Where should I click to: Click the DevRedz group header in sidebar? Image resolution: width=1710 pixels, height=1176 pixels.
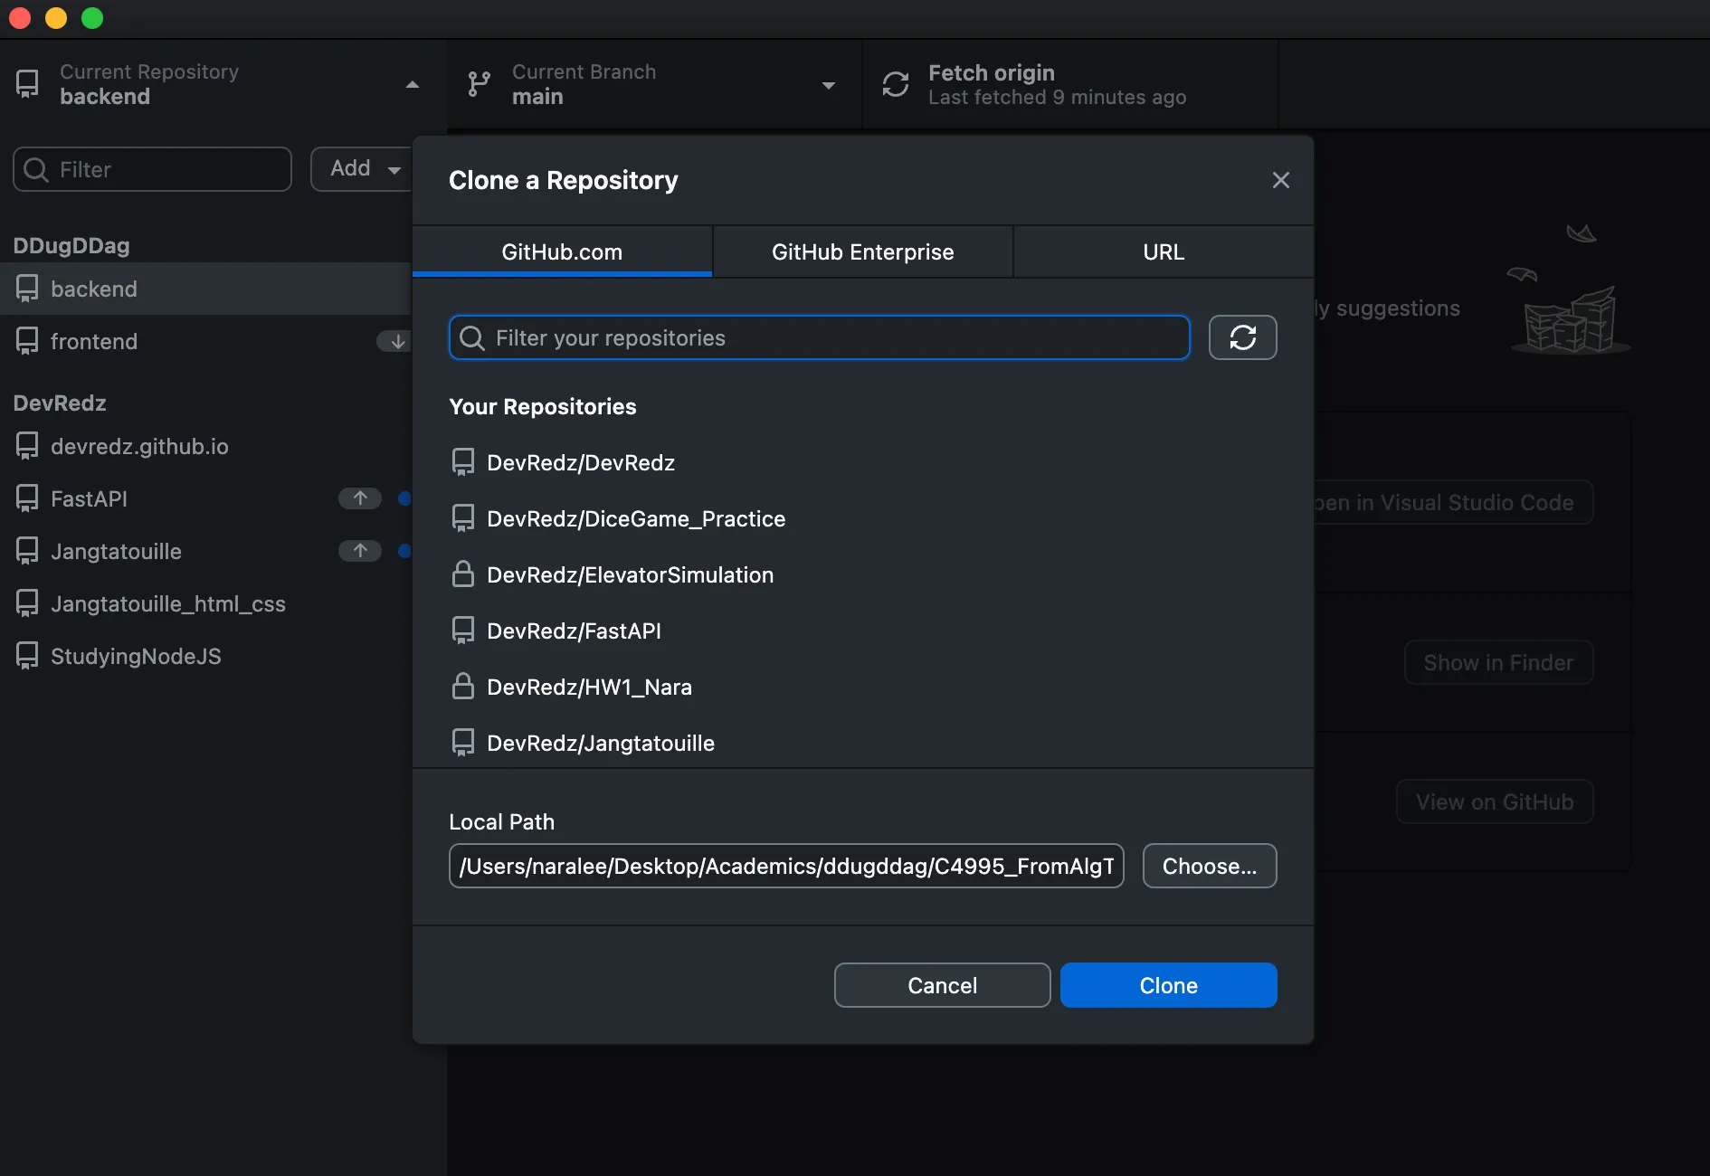tap(60, 403)
